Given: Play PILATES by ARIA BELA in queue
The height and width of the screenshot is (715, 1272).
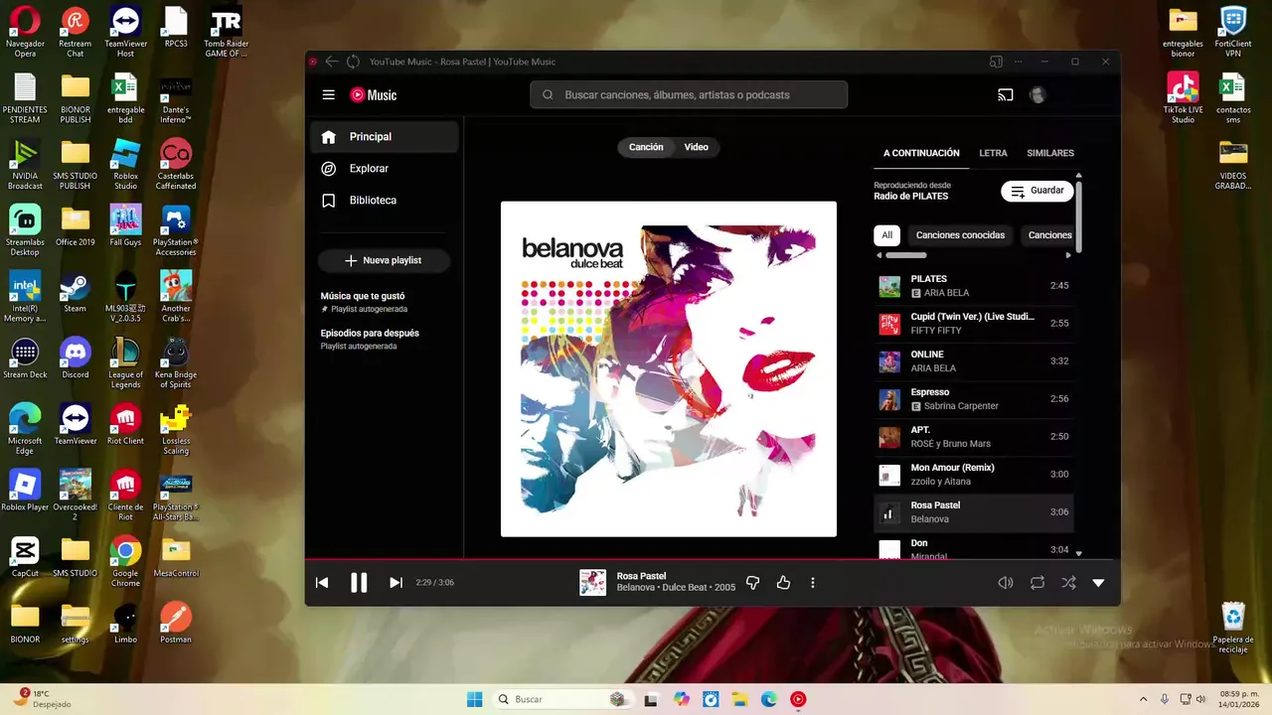Looking at the screenshot, I should coord(974,286).
